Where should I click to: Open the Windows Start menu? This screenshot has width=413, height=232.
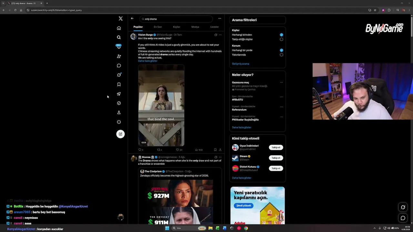click(x=167, y=228)
